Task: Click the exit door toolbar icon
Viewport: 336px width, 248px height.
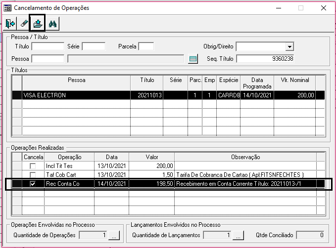Action: (x=10, y=24)
